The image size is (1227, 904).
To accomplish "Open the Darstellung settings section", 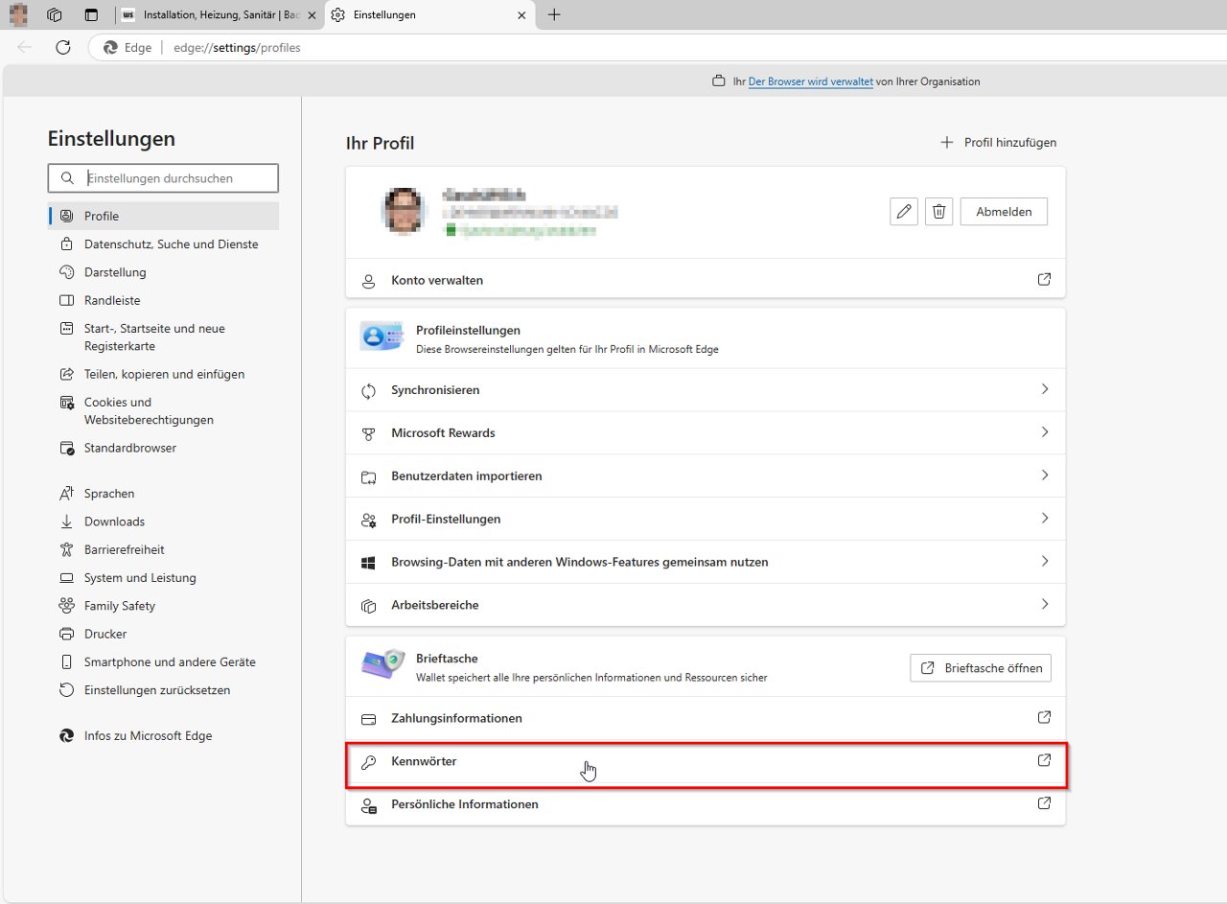I will point(115,272).
